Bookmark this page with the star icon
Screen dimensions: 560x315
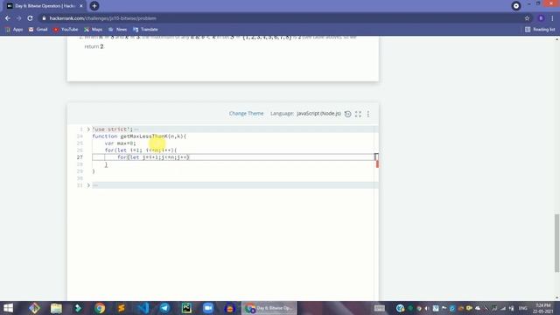click(x=527, y=18)
